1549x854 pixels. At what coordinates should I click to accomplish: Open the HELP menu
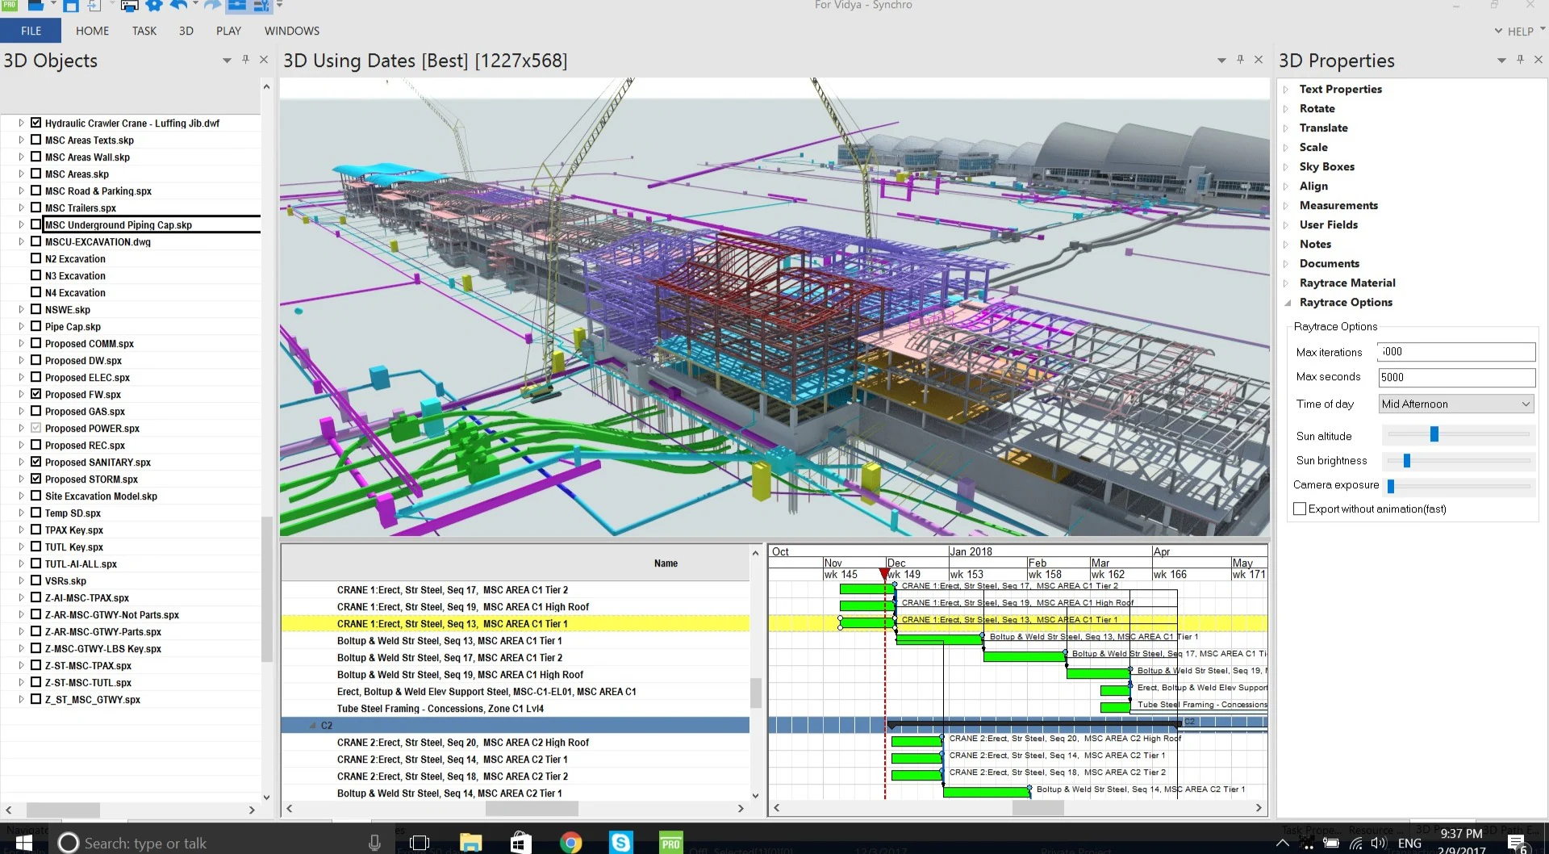click(1520, 31)
